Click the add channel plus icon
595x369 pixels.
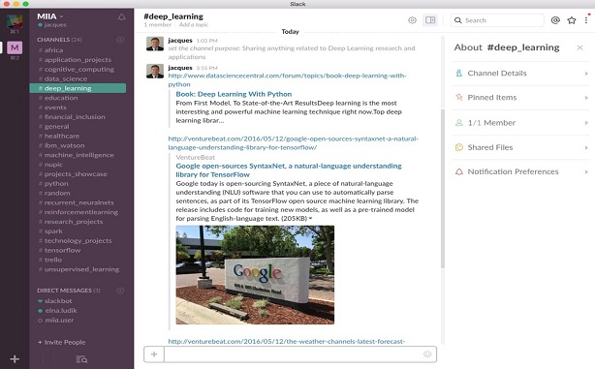pyautogui.click(x=120, y=40)
